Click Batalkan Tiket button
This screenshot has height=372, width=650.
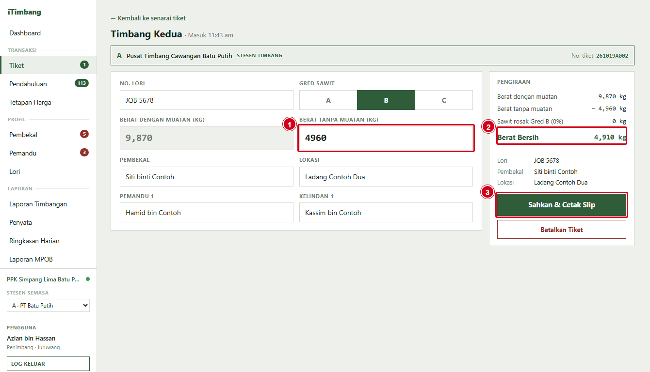(562, 230)
